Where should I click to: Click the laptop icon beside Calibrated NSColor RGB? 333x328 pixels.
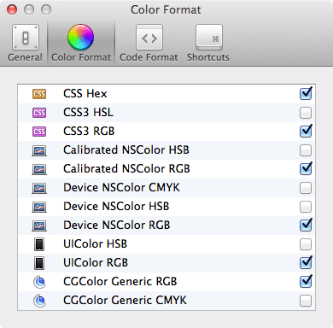(39, 169)
